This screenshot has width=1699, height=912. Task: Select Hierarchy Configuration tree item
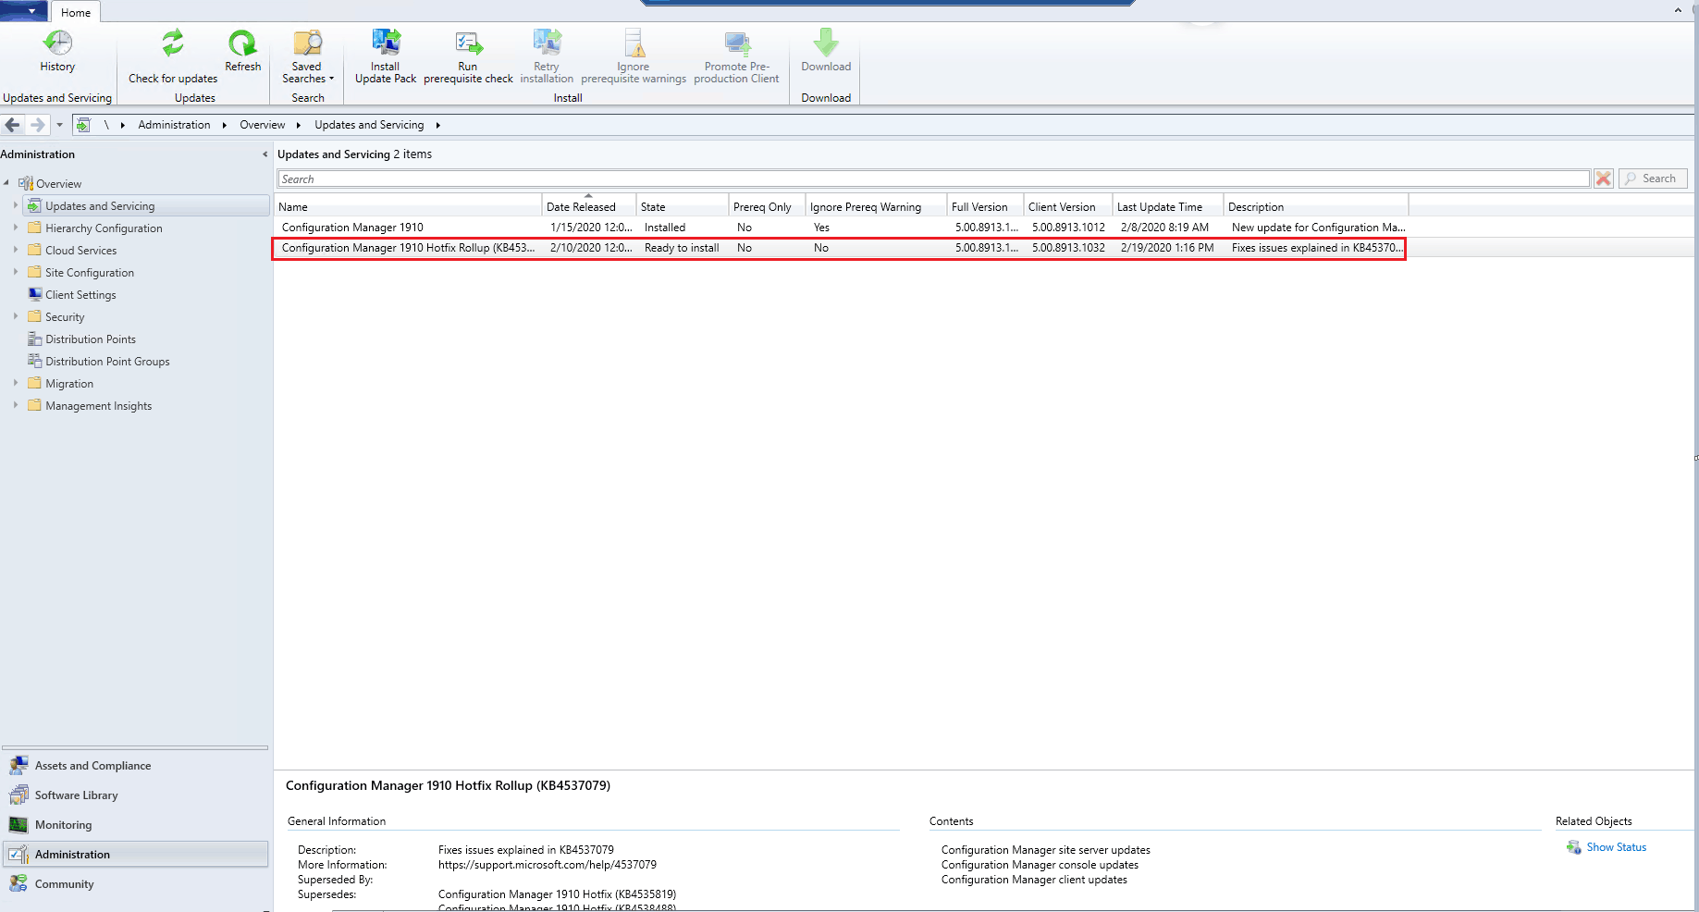pyautogui.click(x=104, y=228)
